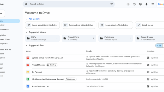Click the Project Plans folder icon

coord(65,38)
